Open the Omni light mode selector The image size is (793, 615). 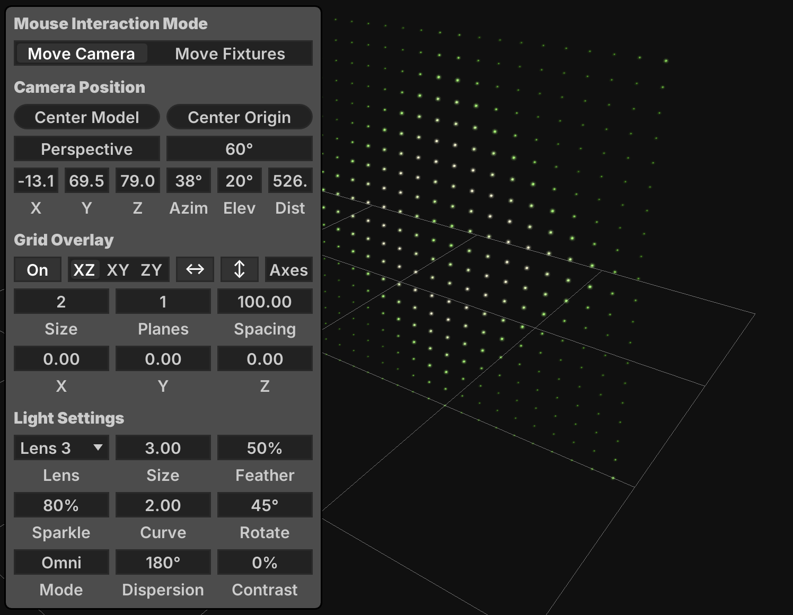coord(61,563)
